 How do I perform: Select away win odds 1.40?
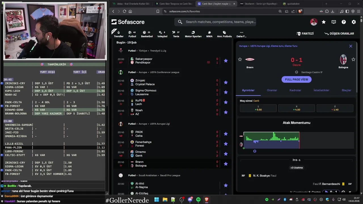click(x=335, y=108)
